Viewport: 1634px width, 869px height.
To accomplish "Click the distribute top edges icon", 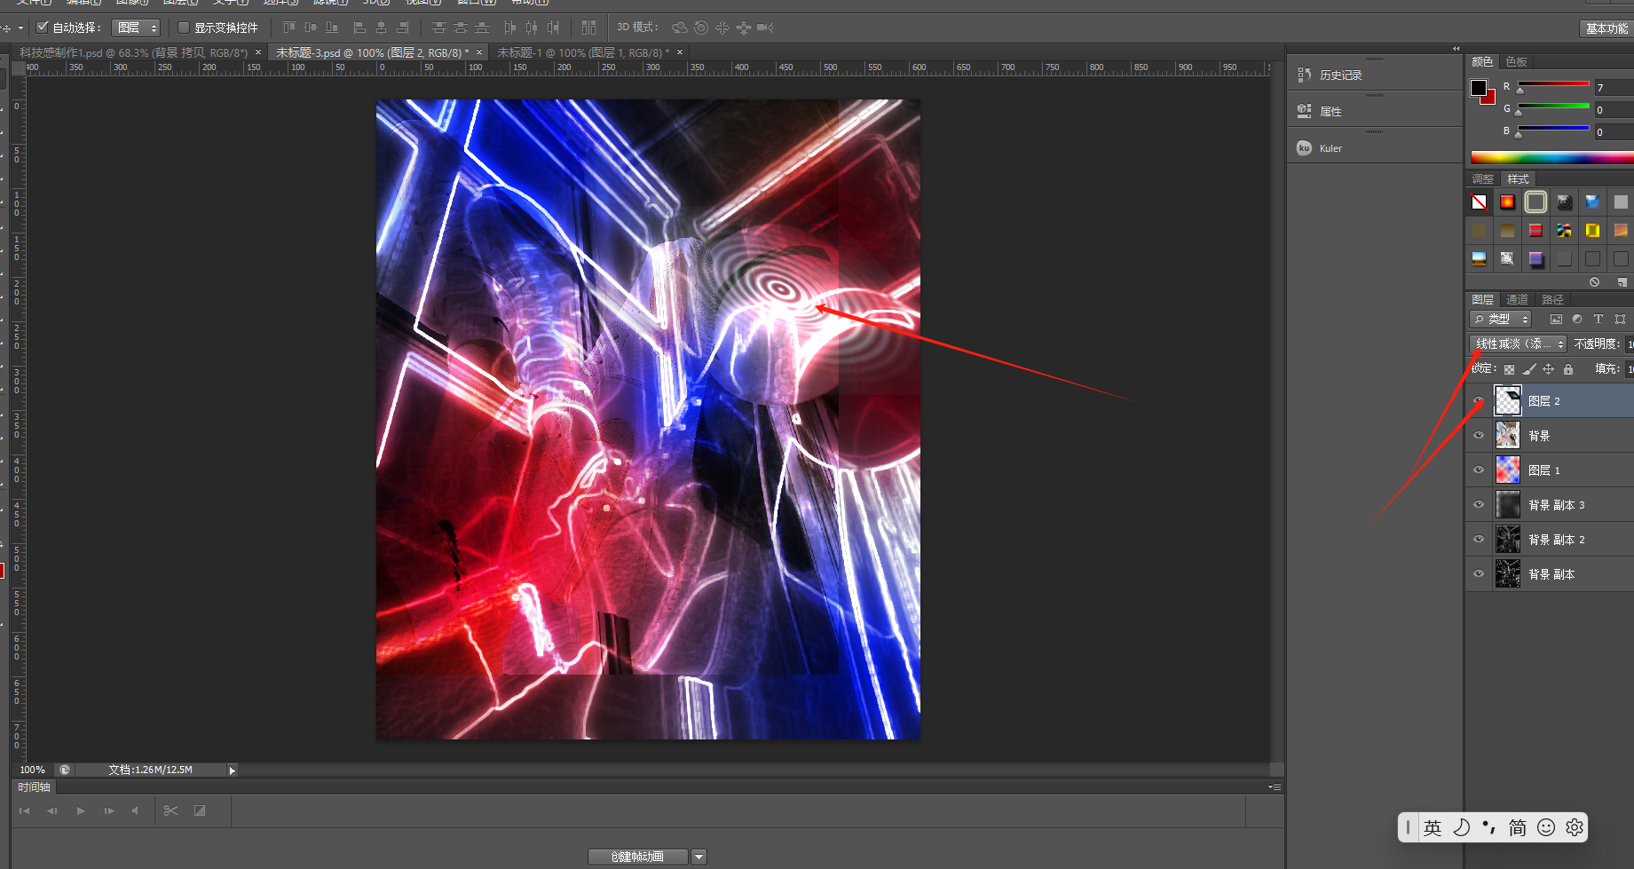I will click(x=438, y=28).
